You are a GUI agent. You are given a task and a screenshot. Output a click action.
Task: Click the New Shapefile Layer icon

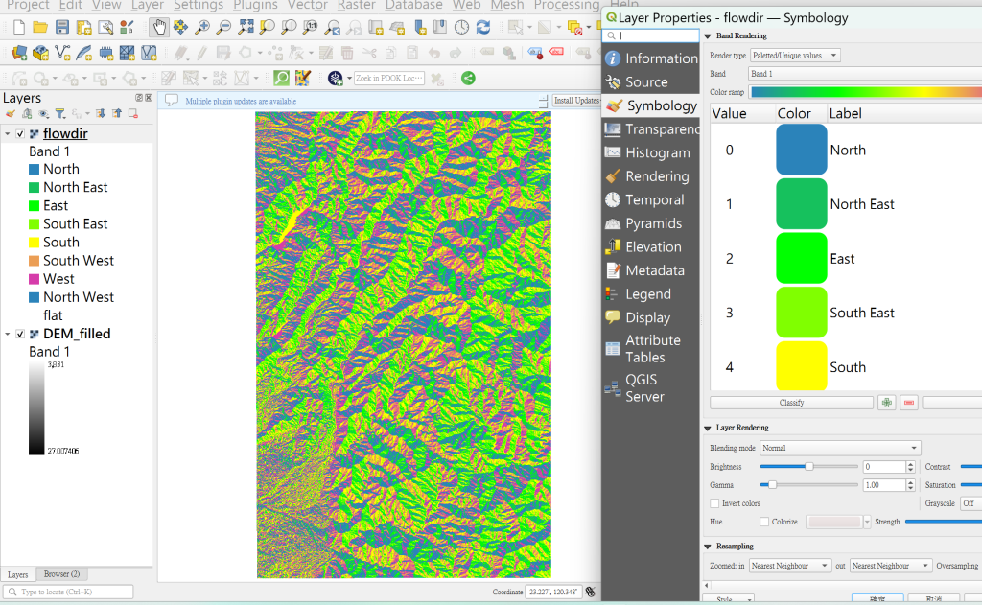tap(62, 53)
